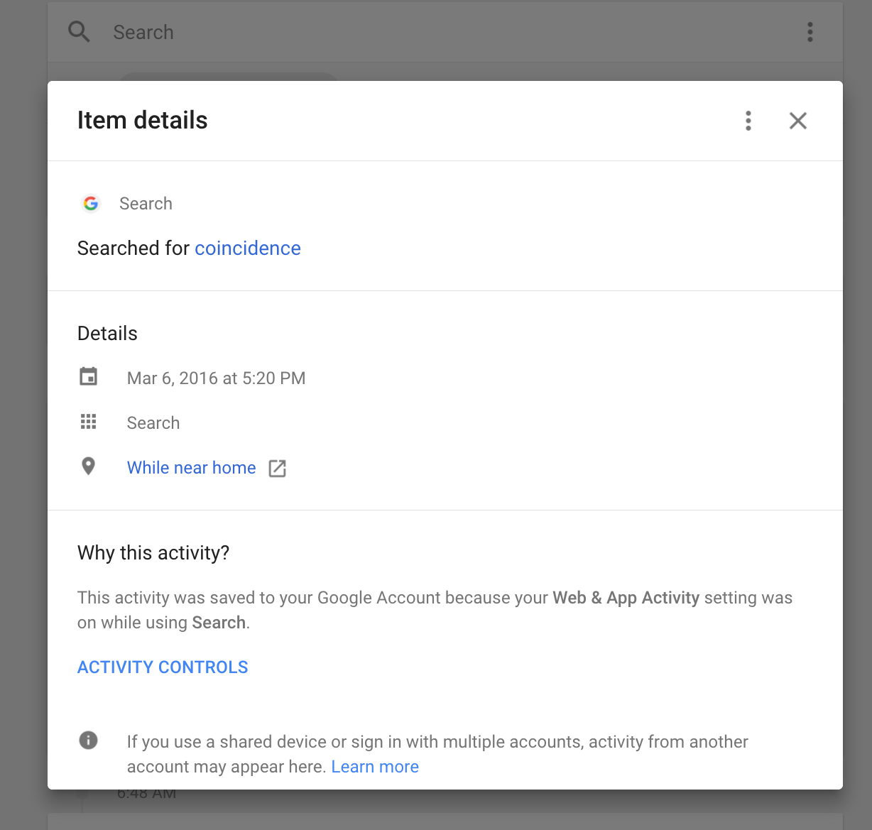Click the bold 'Web & App Activity' text
872x830 pixels.
(x=626, y=598)
